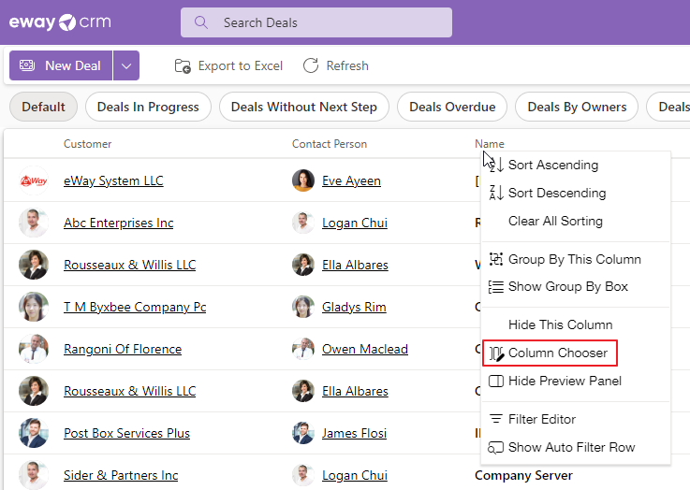This screenshot has height=490, width=690.
Task: Select Show Auto Filter Row
Action: pyautogui.click(x=576, y=447)
